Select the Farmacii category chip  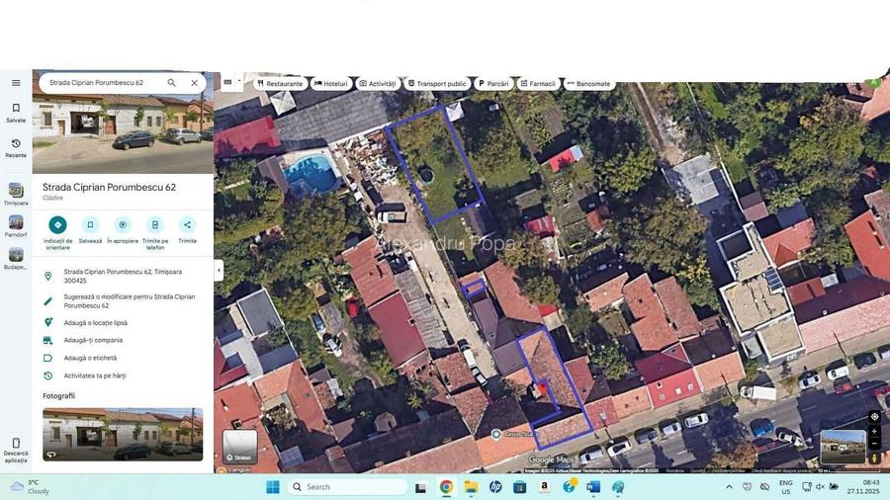click(x=538, y=84)
